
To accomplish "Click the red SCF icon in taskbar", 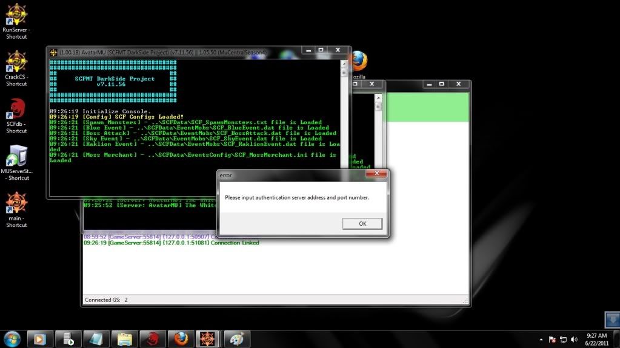I will click(153, 339).
